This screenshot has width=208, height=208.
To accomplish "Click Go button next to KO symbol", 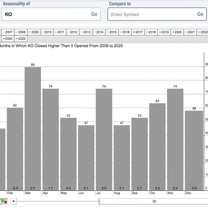I will (x=94, y=14).
